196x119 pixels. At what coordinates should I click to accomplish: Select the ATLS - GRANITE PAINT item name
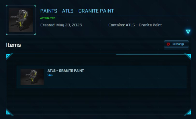tap(66, 71)
